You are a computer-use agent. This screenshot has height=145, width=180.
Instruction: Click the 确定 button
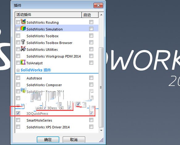48,139
